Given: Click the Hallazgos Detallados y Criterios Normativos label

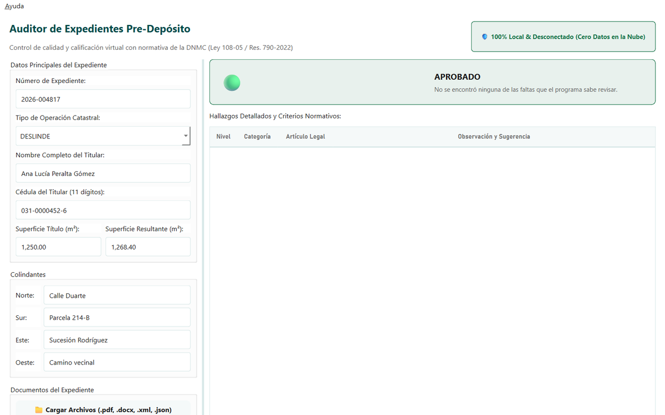Looking at the screenshot, I should (x=275, y=116).
